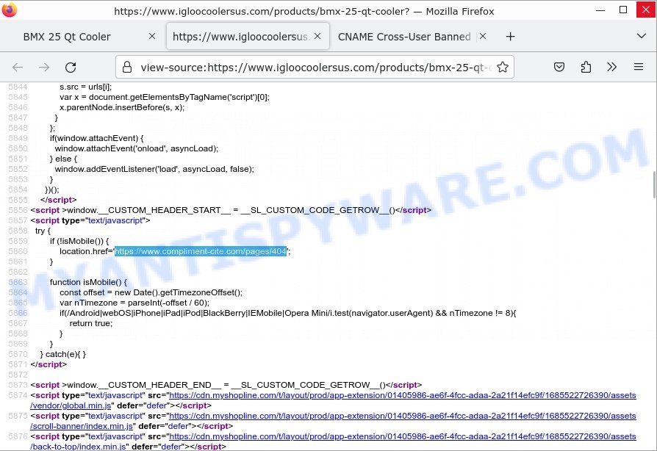
Task: Minimize the Firefox window
Action: pos(600,10)
